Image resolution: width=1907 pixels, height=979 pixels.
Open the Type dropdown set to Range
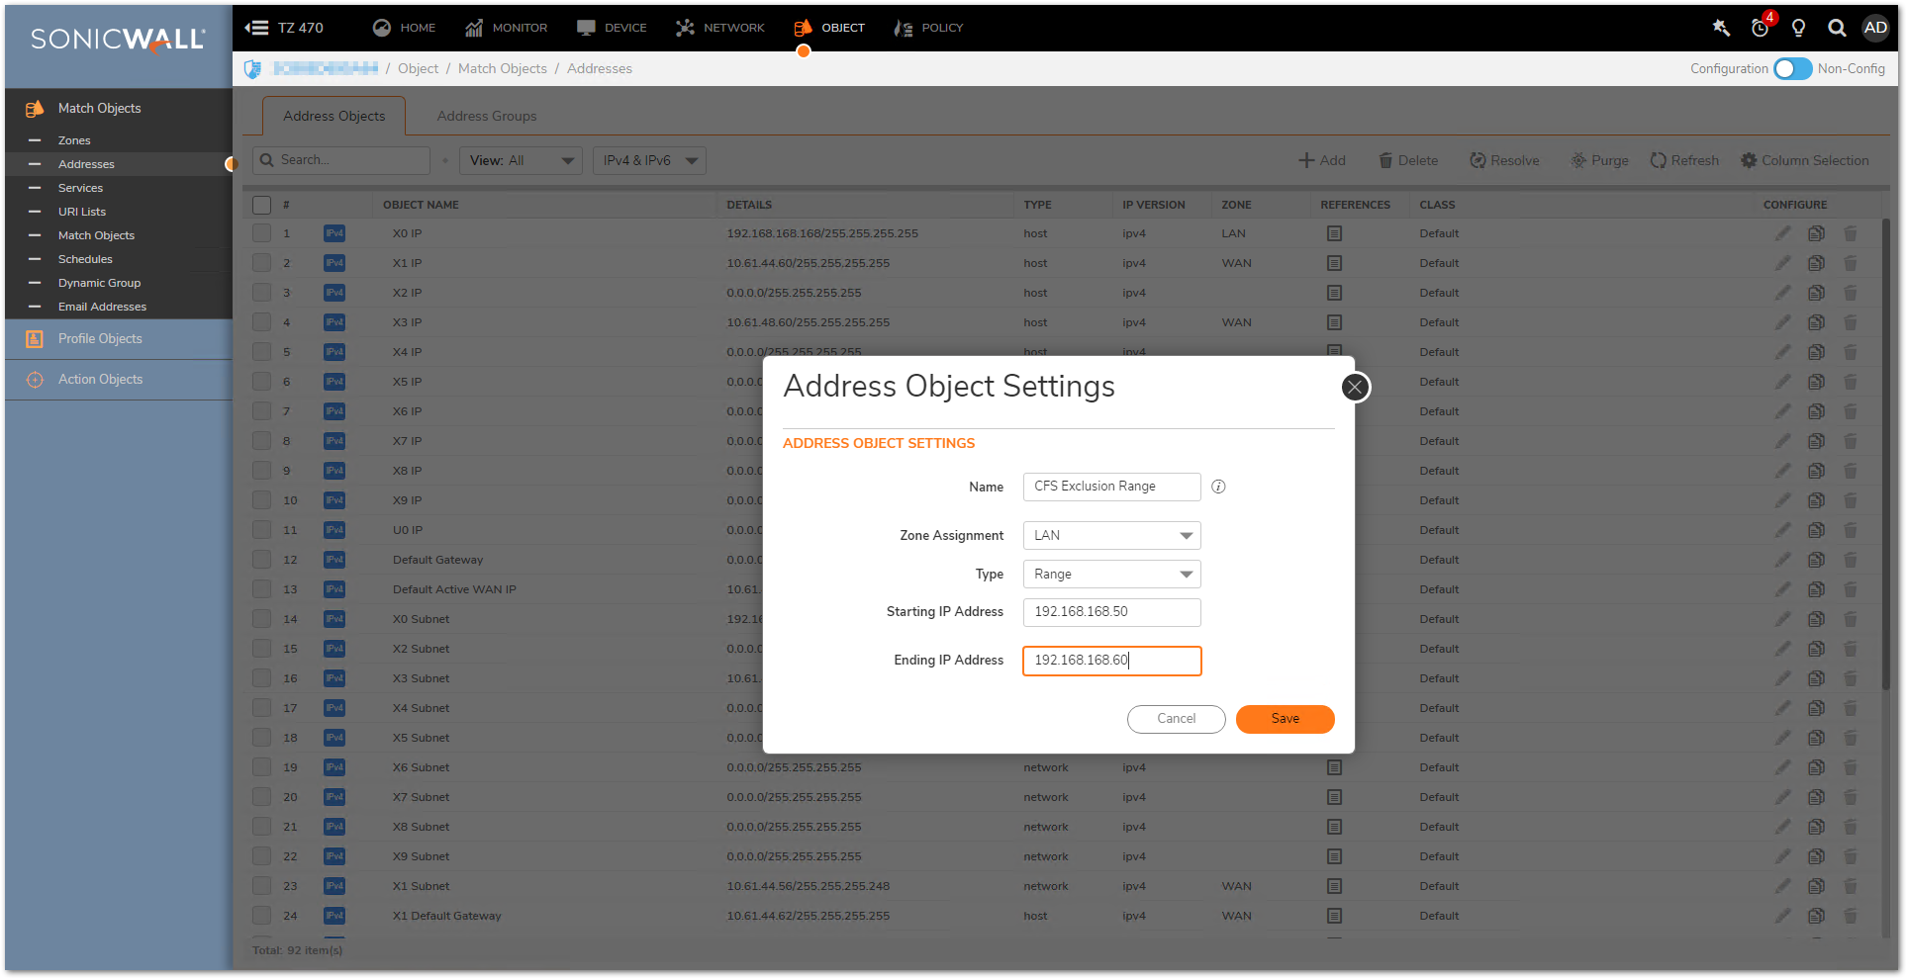click(1111, 575)
